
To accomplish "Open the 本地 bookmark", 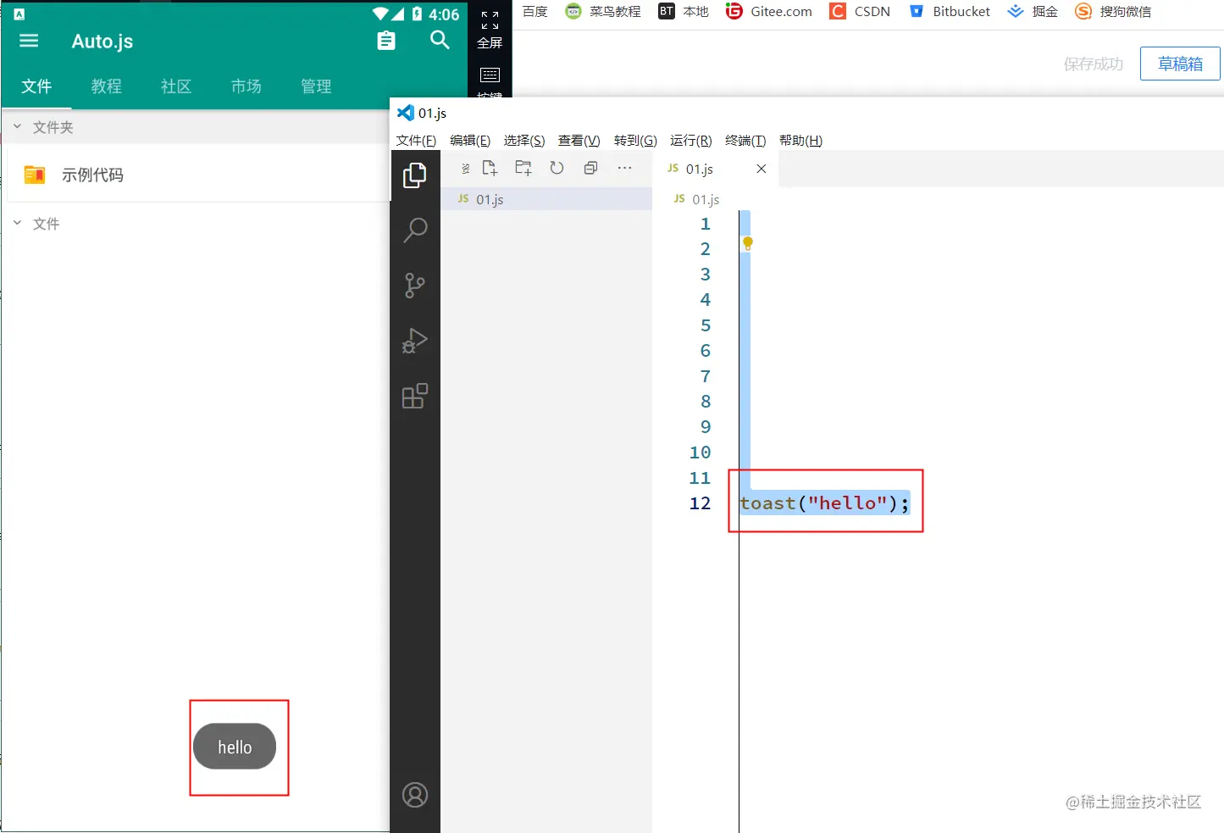I will click(684, 11).
